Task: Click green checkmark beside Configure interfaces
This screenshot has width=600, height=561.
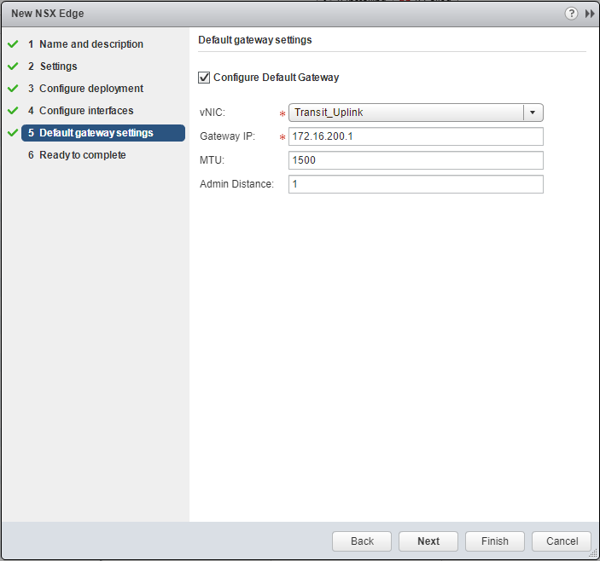Action: [x=13, y=111]
